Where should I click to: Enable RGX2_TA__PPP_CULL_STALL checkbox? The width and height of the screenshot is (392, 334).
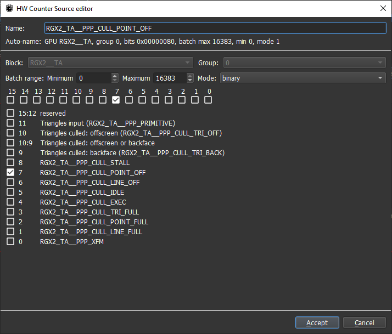[10, 162]
